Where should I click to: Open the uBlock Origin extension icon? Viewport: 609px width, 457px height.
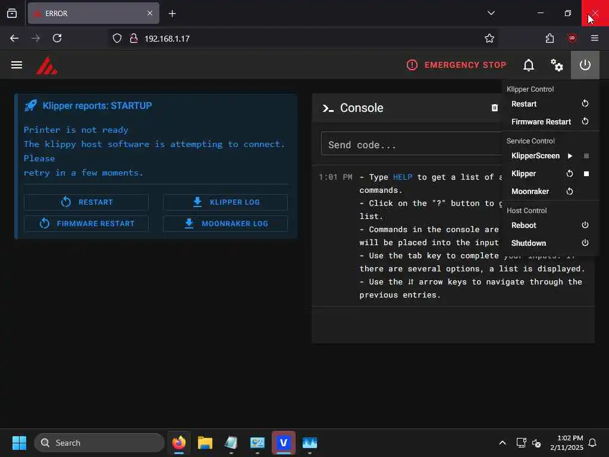(572, 38)
